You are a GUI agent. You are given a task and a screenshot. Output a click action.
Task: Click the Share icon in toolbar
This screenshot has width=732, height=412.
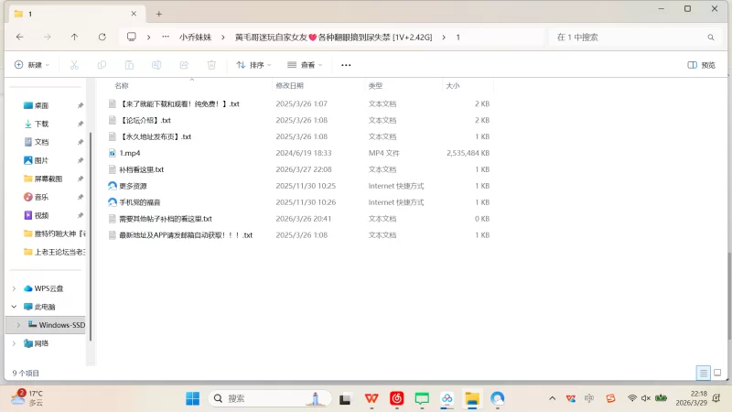tap(184, 65)
